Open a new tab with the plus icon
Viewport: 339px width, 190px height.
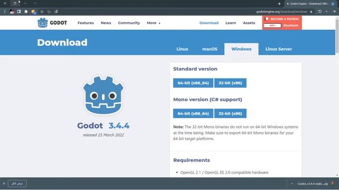coord(279,4)
